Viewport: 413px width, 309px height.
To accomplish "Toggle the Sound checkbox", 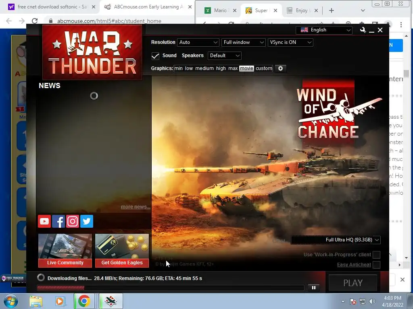I will click(155, 56).
